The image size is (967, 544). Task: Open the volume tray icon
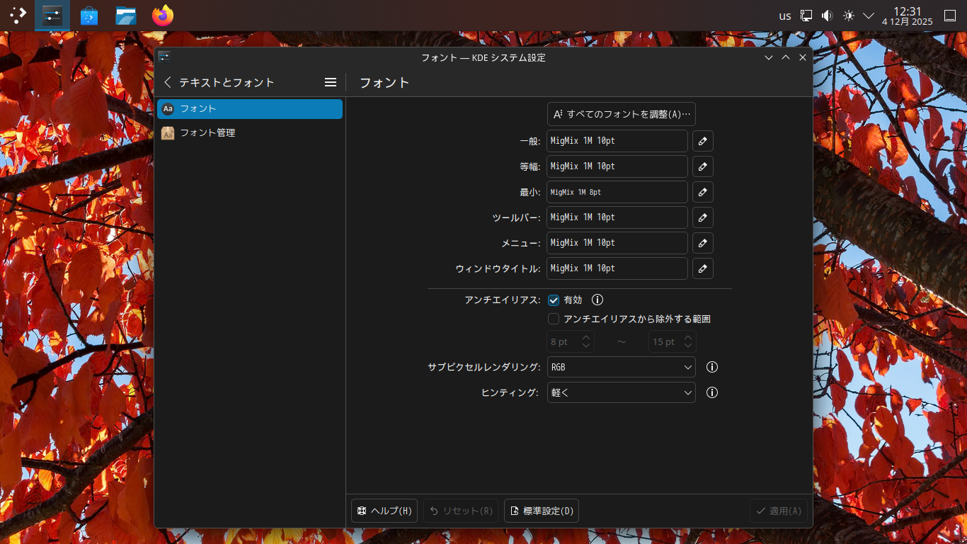[827, 16]
